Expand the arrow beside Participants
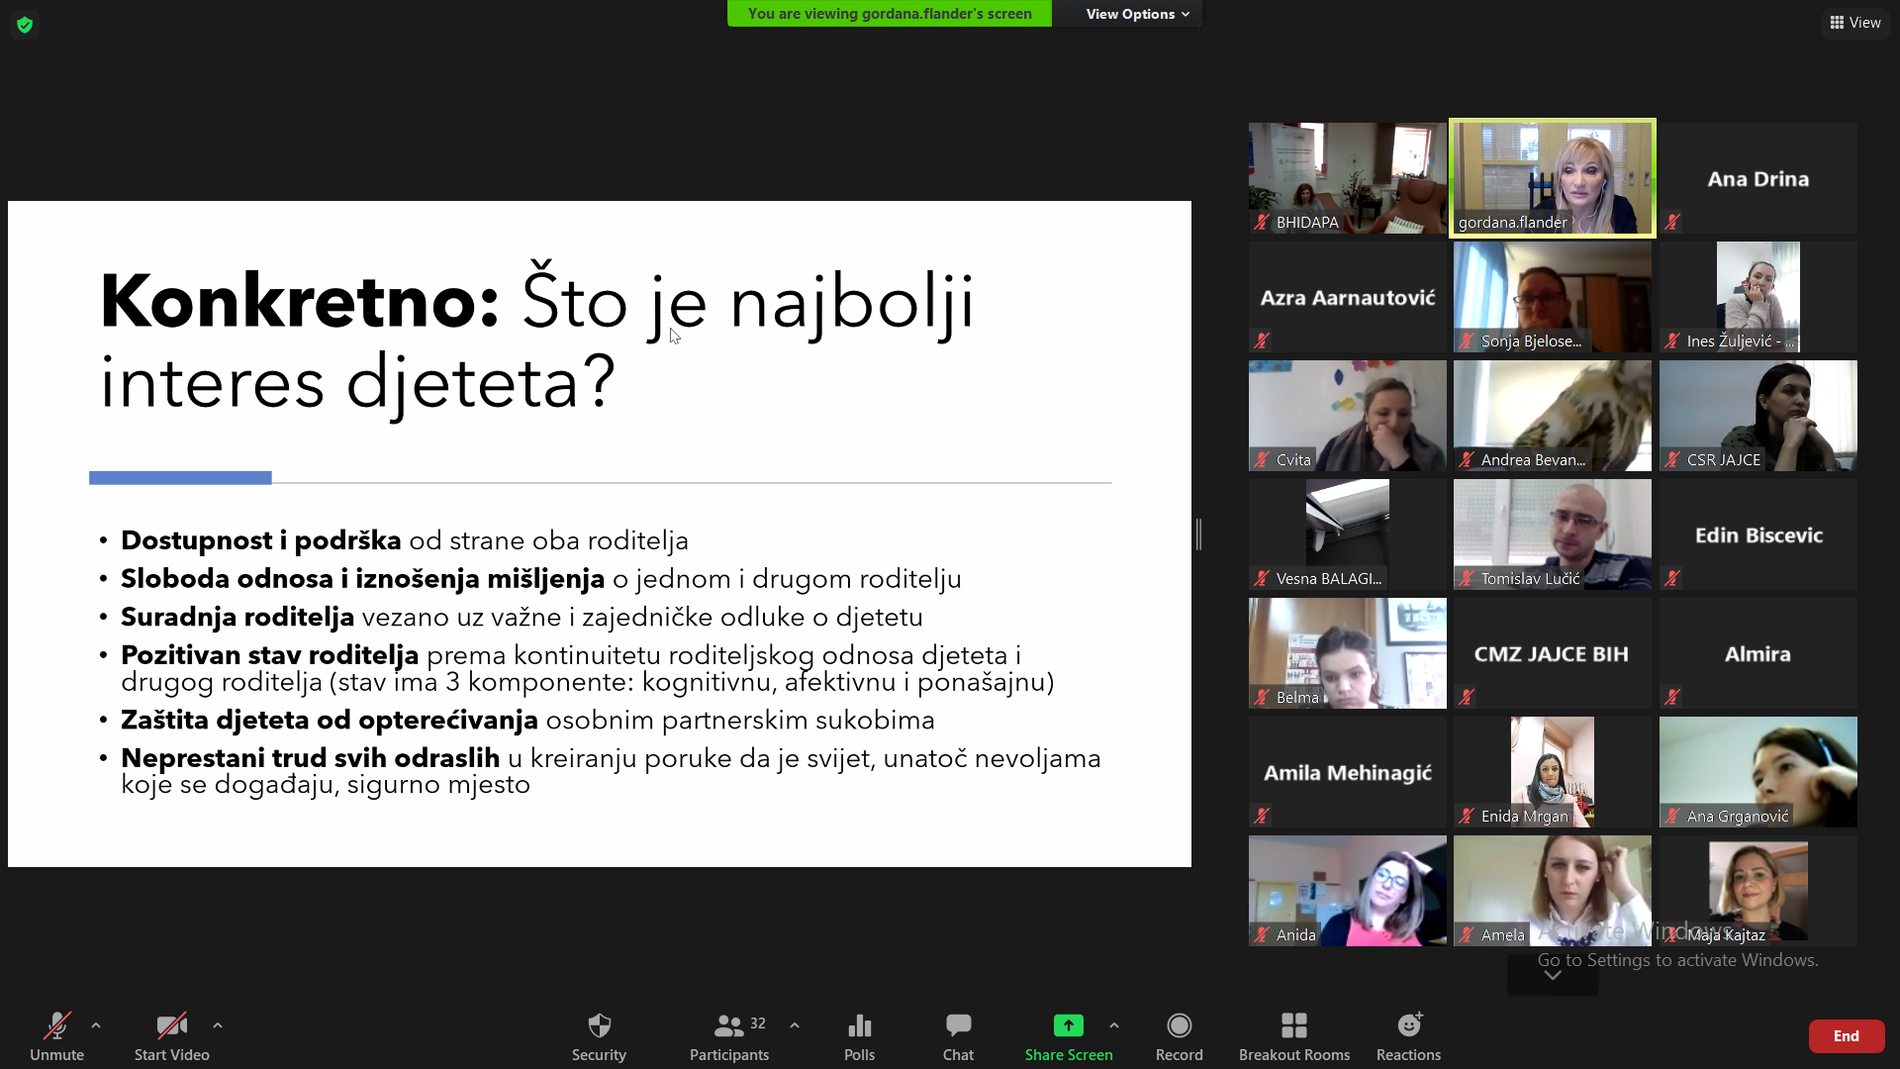The height and width of the screenshot is (1069, 1900). tap(795, 1025)
